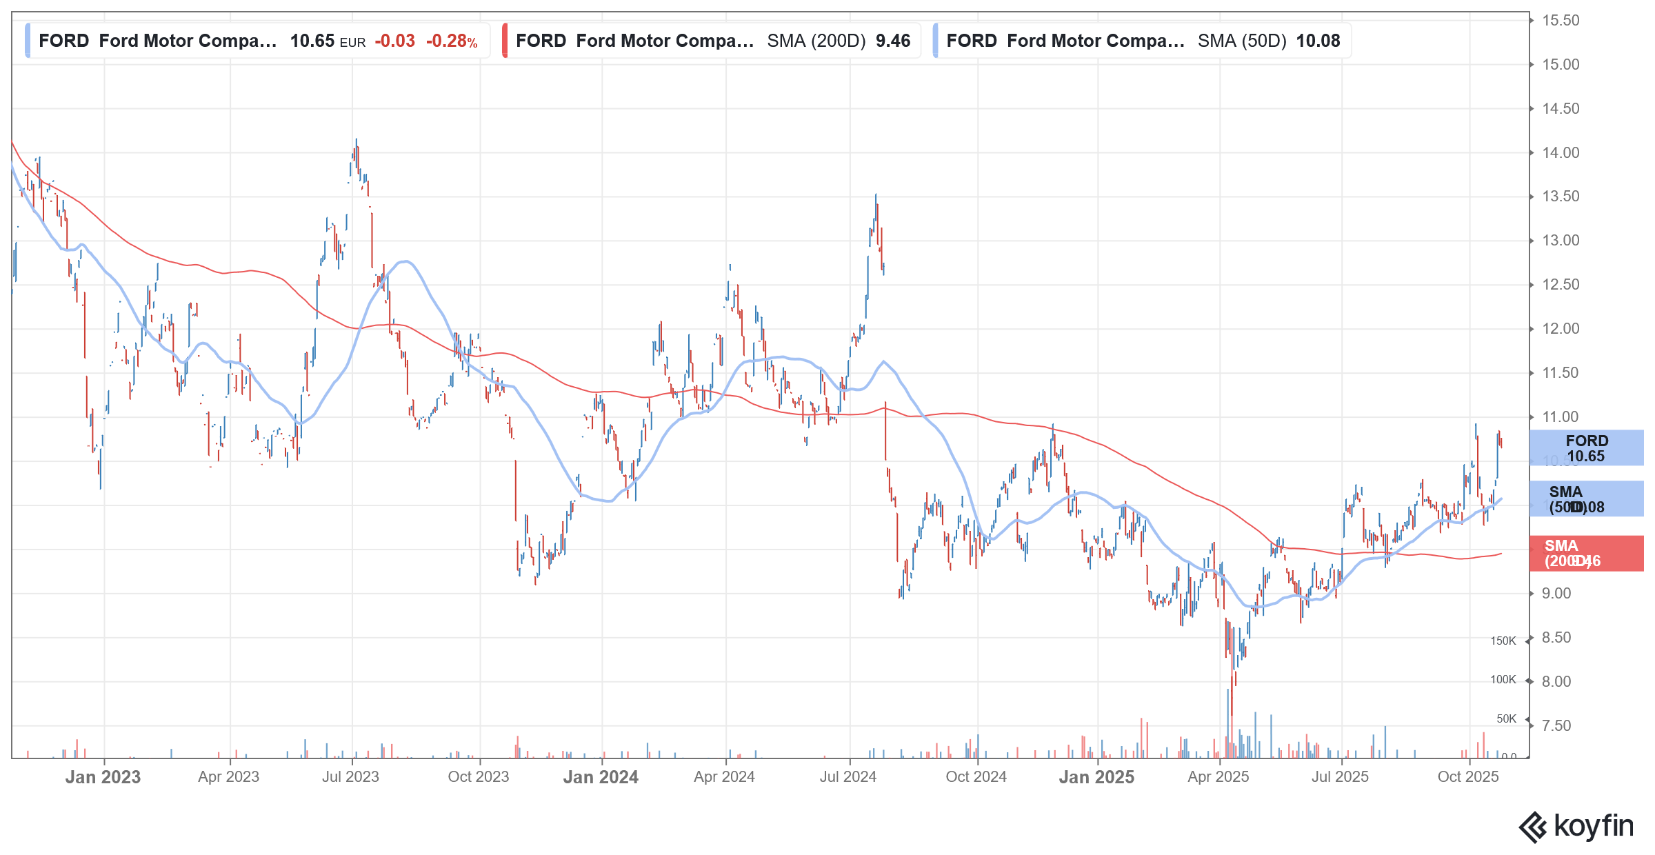The height and width of the screenshot is (855, 1655).
Task: Click the Jul 2023 date label
Action: point(350,777)
